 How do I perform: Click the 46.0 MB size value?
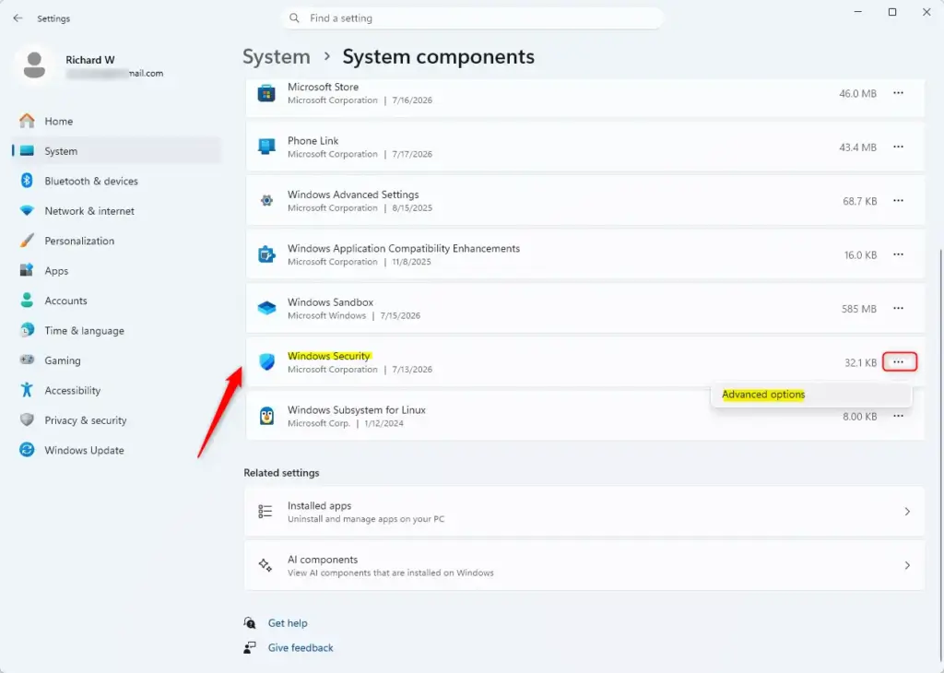pos(857,93)
